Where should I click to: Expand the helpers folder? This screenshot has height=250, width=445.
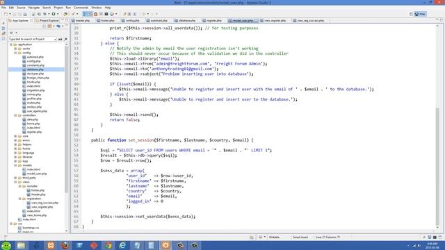15,144
